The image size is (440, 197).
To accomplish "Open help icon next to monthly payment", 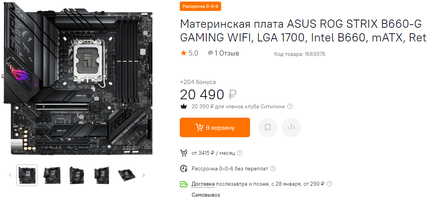I will tap(240, 153).
